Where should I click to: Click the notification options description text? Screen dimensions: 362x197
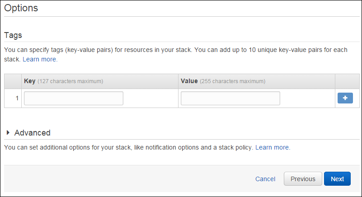[129, 147]
